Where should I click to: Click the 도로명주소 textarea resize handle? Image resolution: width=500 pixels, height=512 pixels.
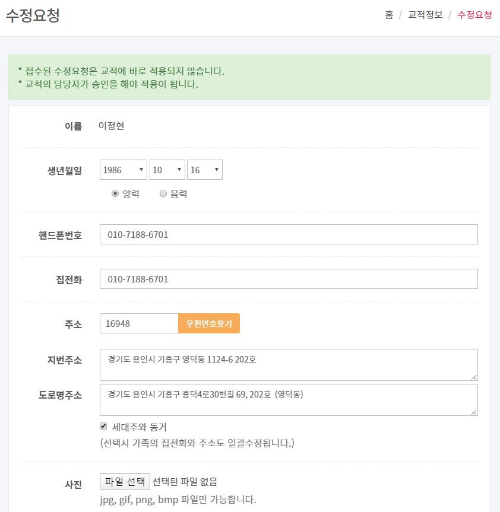[x=474, y=412]
